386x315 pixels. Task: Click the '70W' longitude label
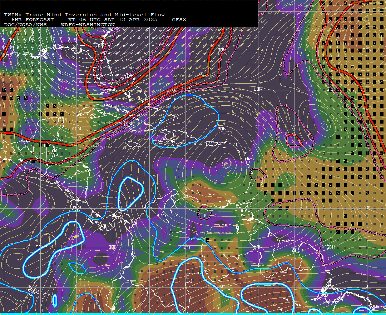coord(186,247)
